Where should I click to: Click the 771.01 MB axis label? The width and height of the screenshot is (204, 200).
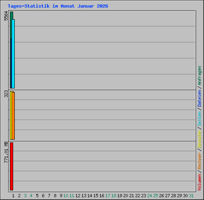pos(6,152)
